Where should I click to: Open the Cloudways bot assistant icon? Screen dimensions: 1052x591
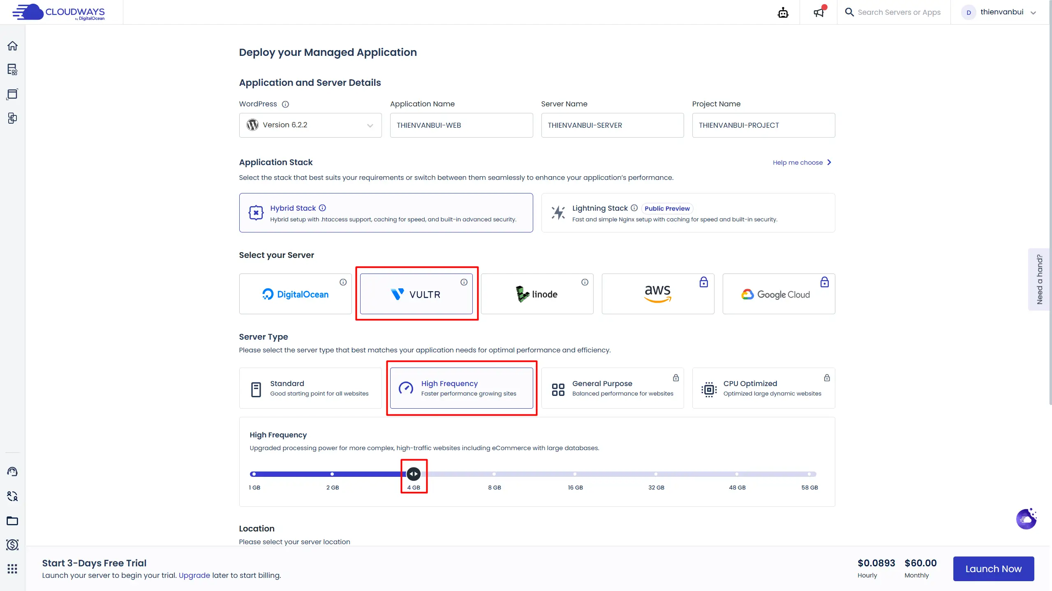(783, 12)
